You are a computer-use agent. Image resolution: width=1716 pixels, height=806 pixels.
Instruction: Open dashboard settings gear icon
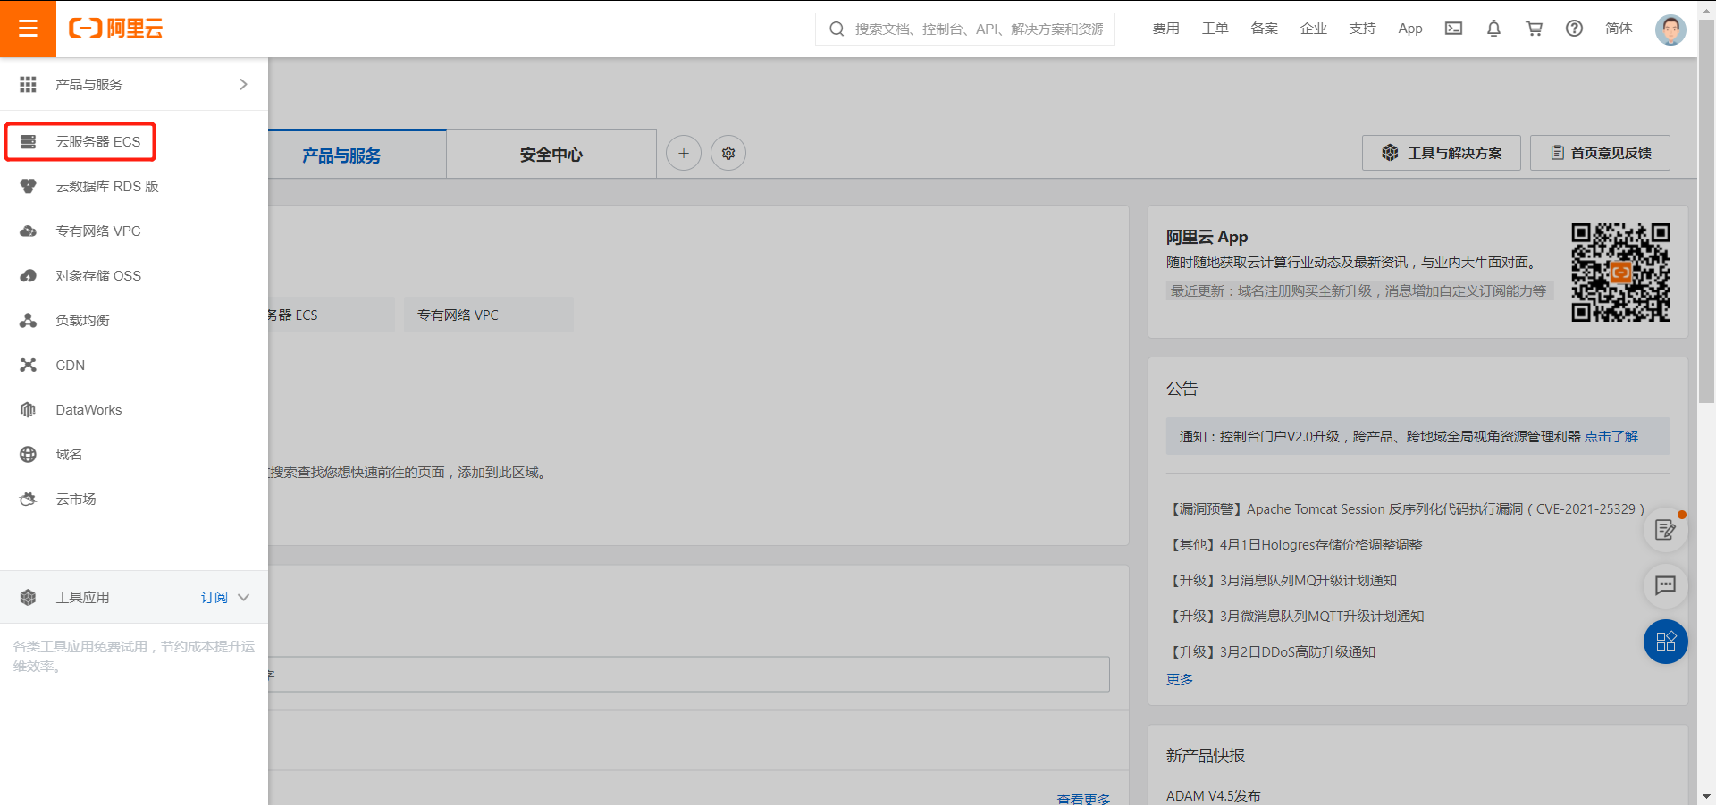pyautogui.click(x=728, y=154)
